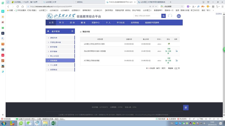Click the course name search input field
The image size is (225, 126).
click(x=147, y=16)
